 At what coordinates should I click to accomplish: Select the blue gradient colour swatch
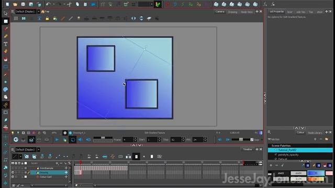(x=316, y=173)
